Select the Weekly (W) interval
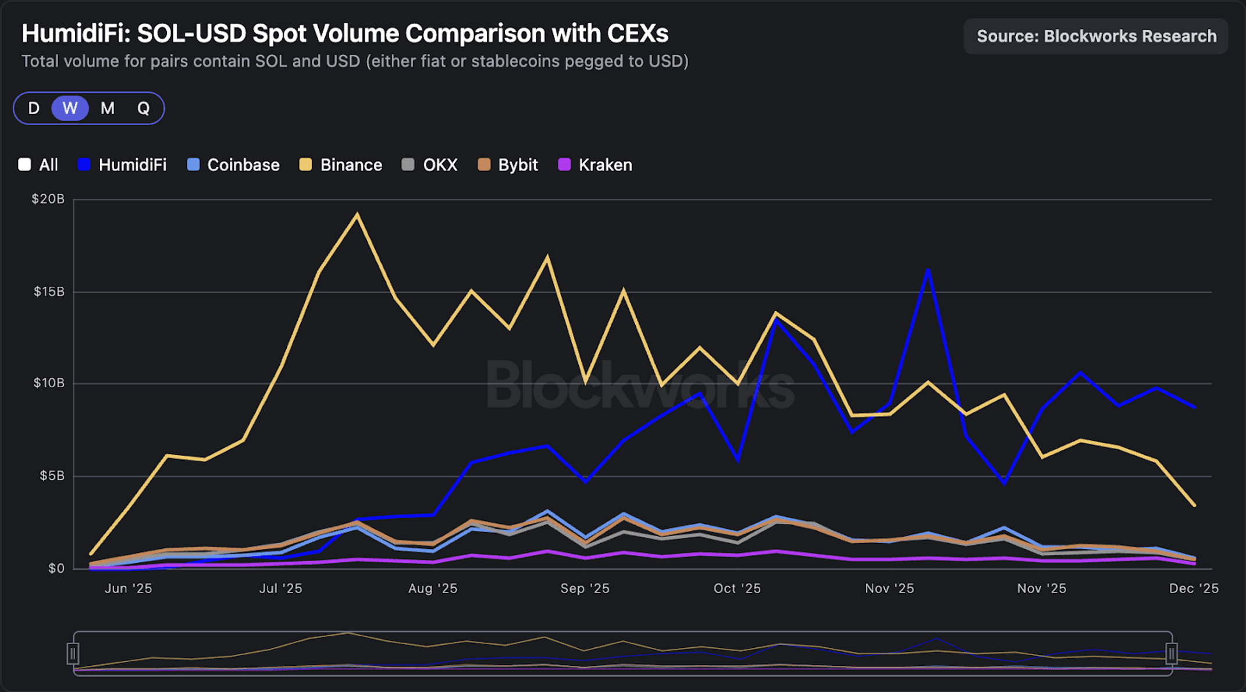Image resolution: width=1246 pixels, height=692 pixels. (70, 108)
